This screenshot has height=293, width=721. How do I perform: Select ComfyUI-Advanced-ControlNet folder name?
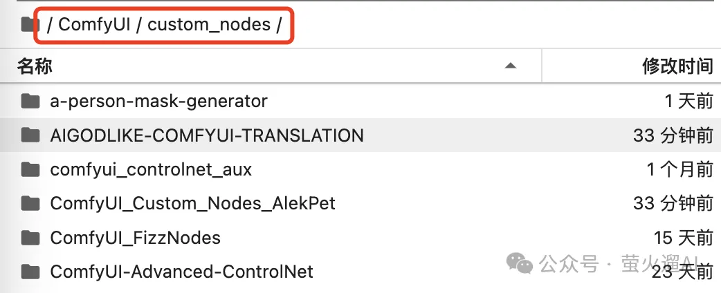coord(181,272)
